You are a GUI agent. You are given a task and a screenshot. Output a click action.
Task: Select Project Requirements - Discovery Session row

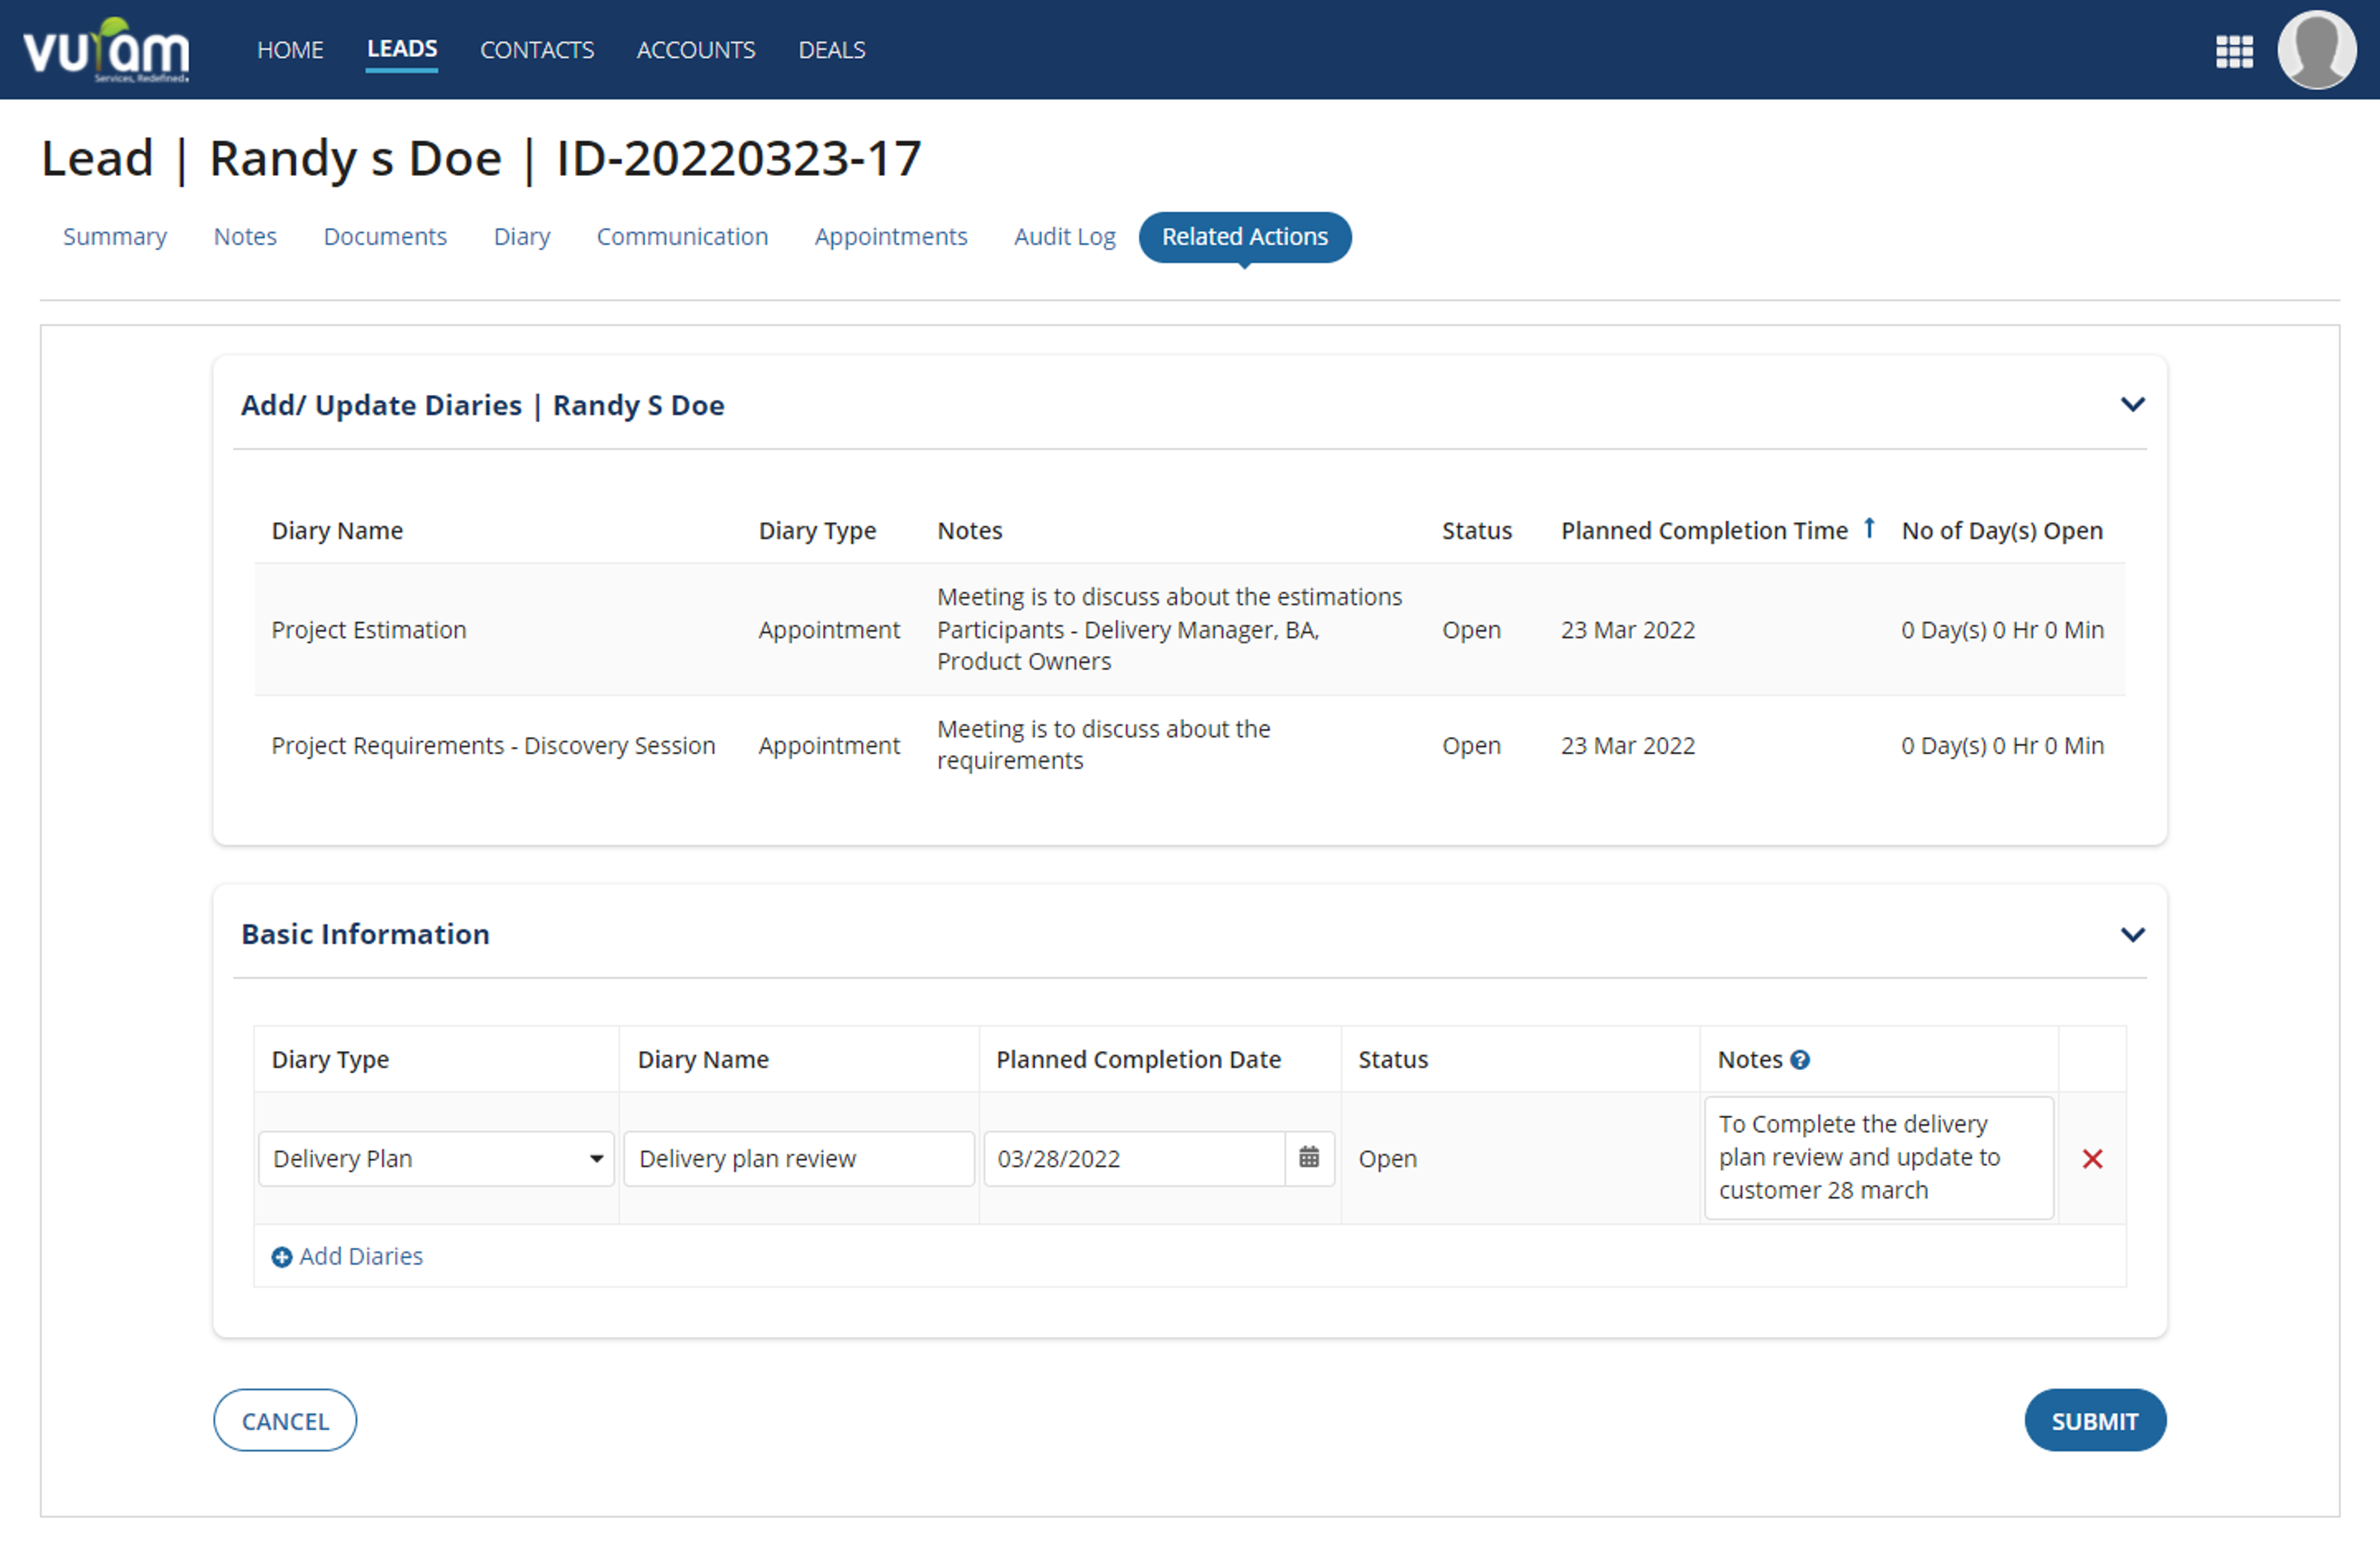[x=1190, y=746]
